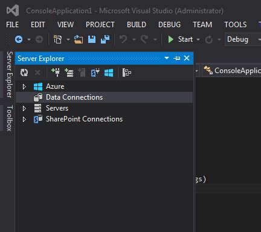
Task: Click the Connect to Database icon
Action: tap(56, 72)
